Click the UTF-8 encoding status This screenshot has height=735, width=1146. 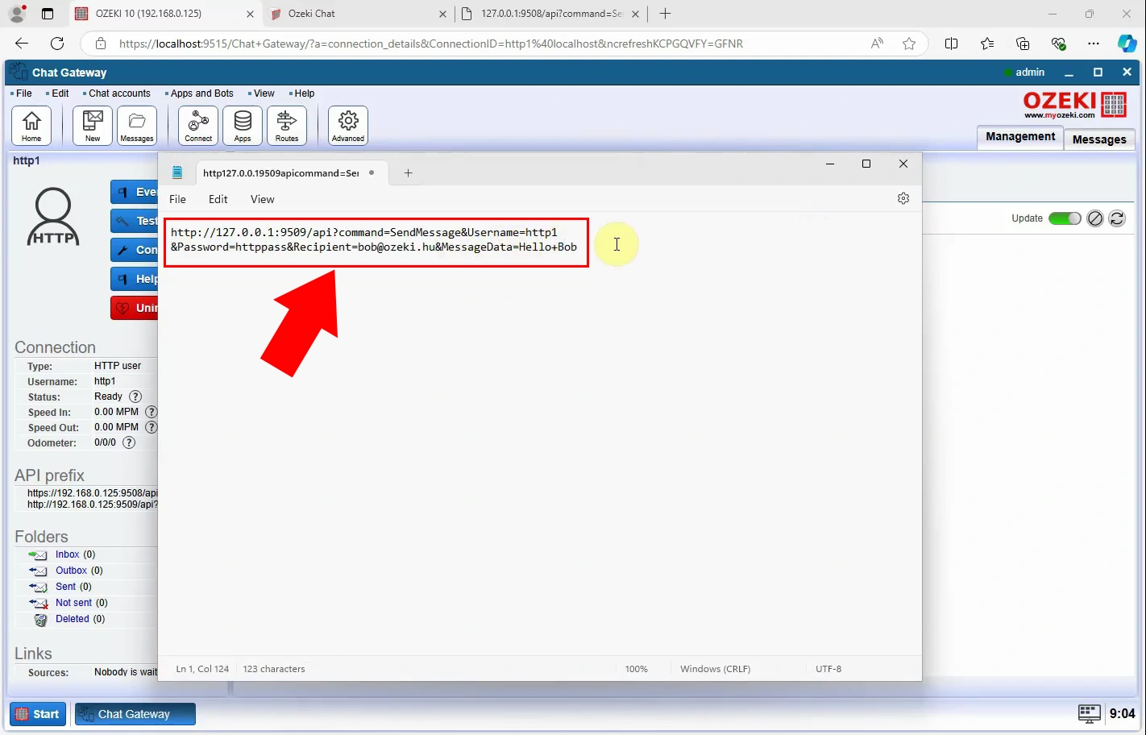(828, 669)
